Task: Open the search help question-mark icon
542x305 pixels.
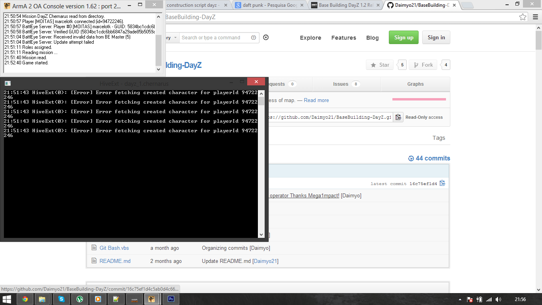Action: click(254, 38)
